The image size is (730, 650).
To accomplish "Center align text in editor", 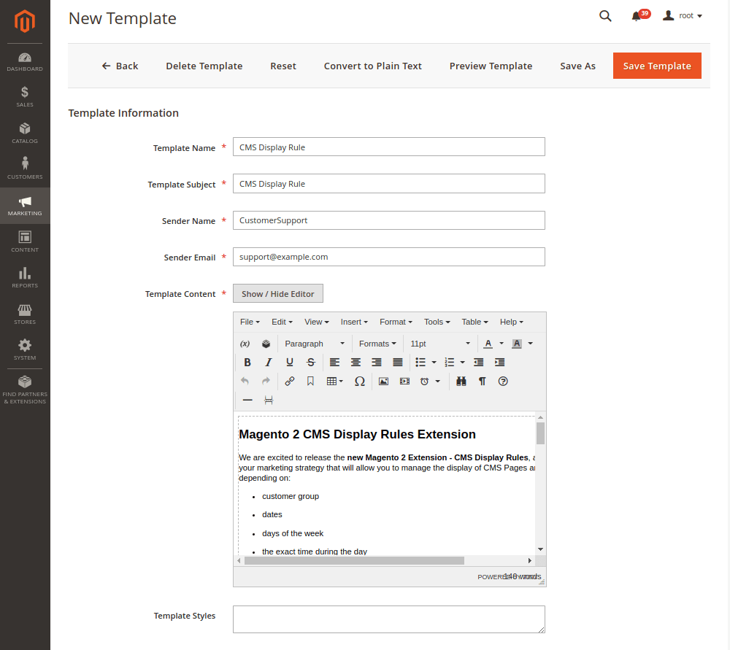I will click(356, 363).
